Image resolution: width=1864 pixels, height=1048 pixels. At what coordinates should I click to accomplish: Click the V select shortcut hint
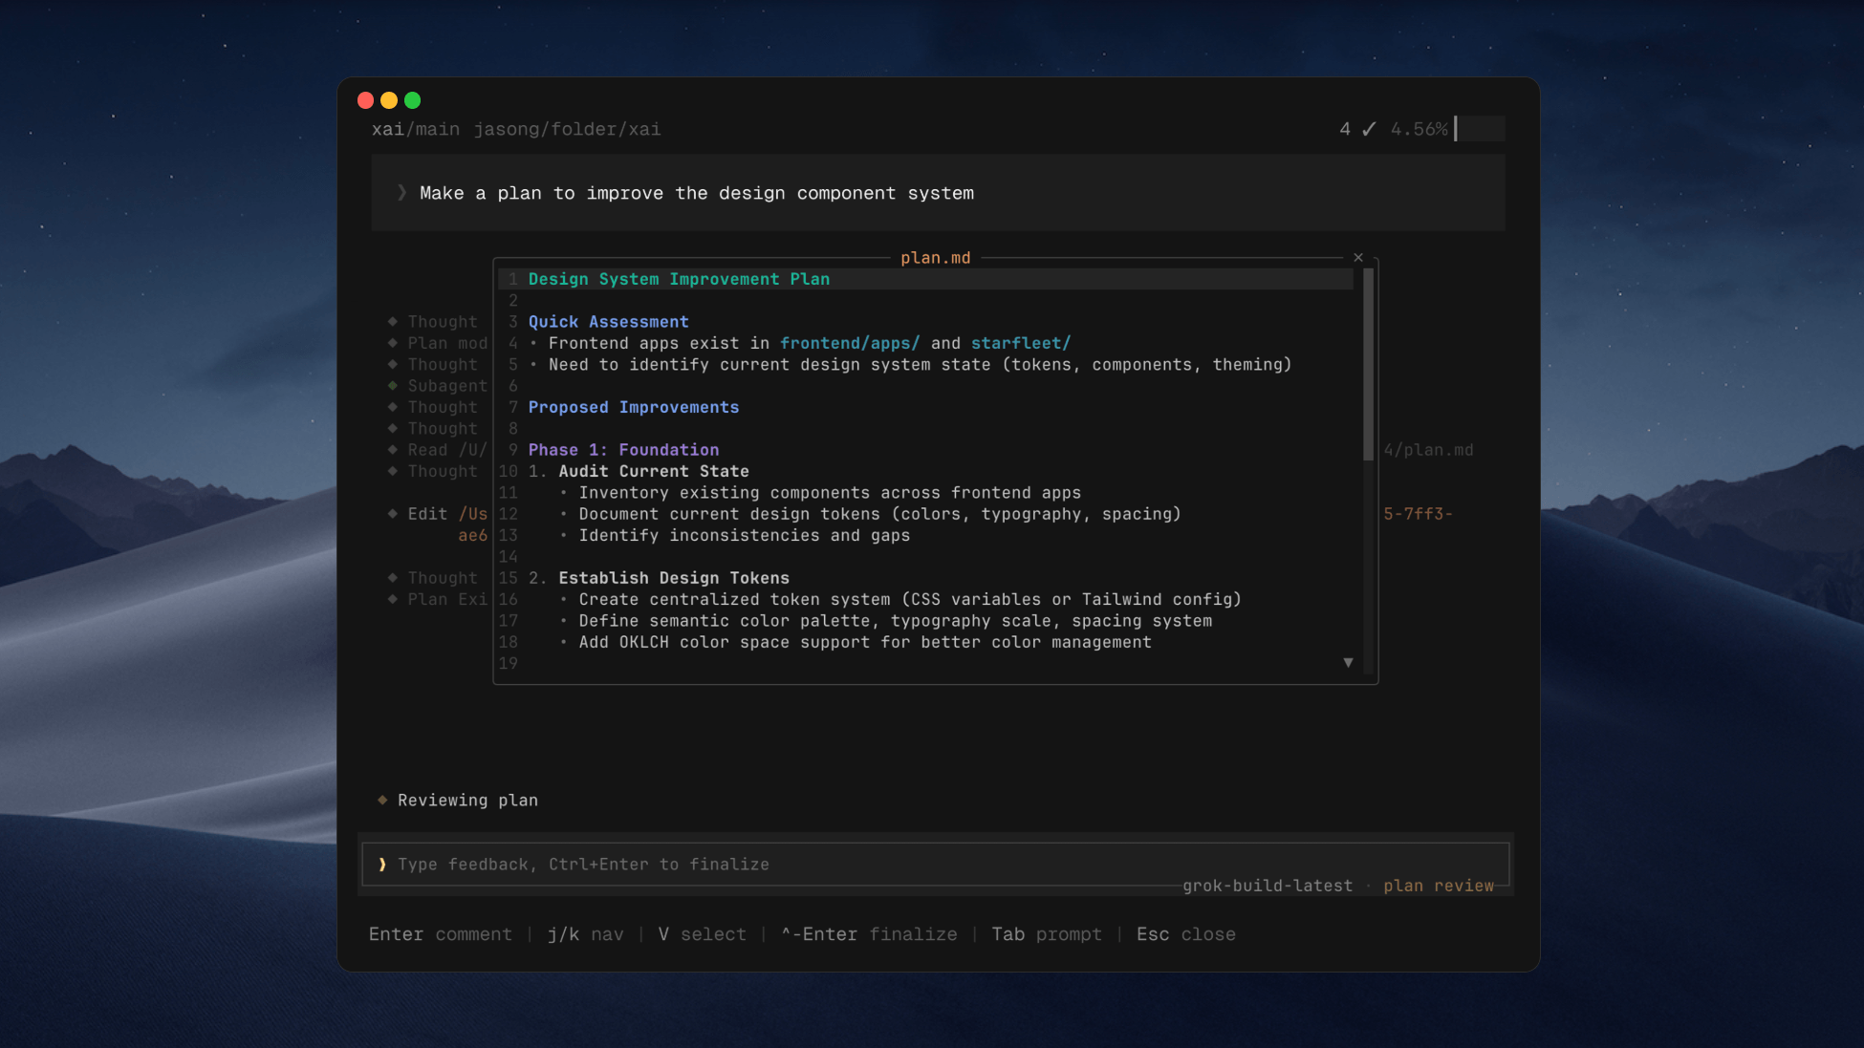coord(702,934)
